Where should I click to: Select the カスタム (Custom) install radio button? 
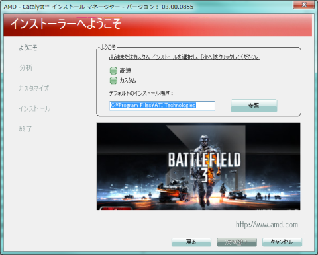pyautogui.click(x=113, y=81)
